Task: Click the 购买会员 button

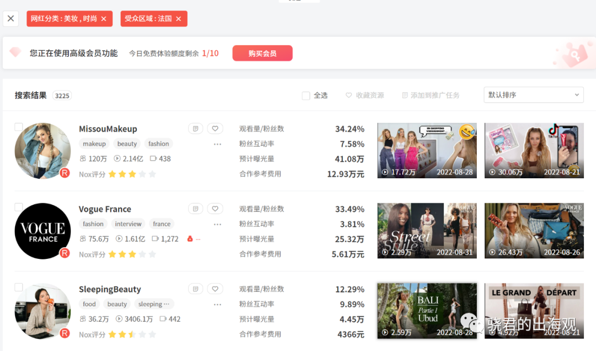Action: [x=262, y=53]
